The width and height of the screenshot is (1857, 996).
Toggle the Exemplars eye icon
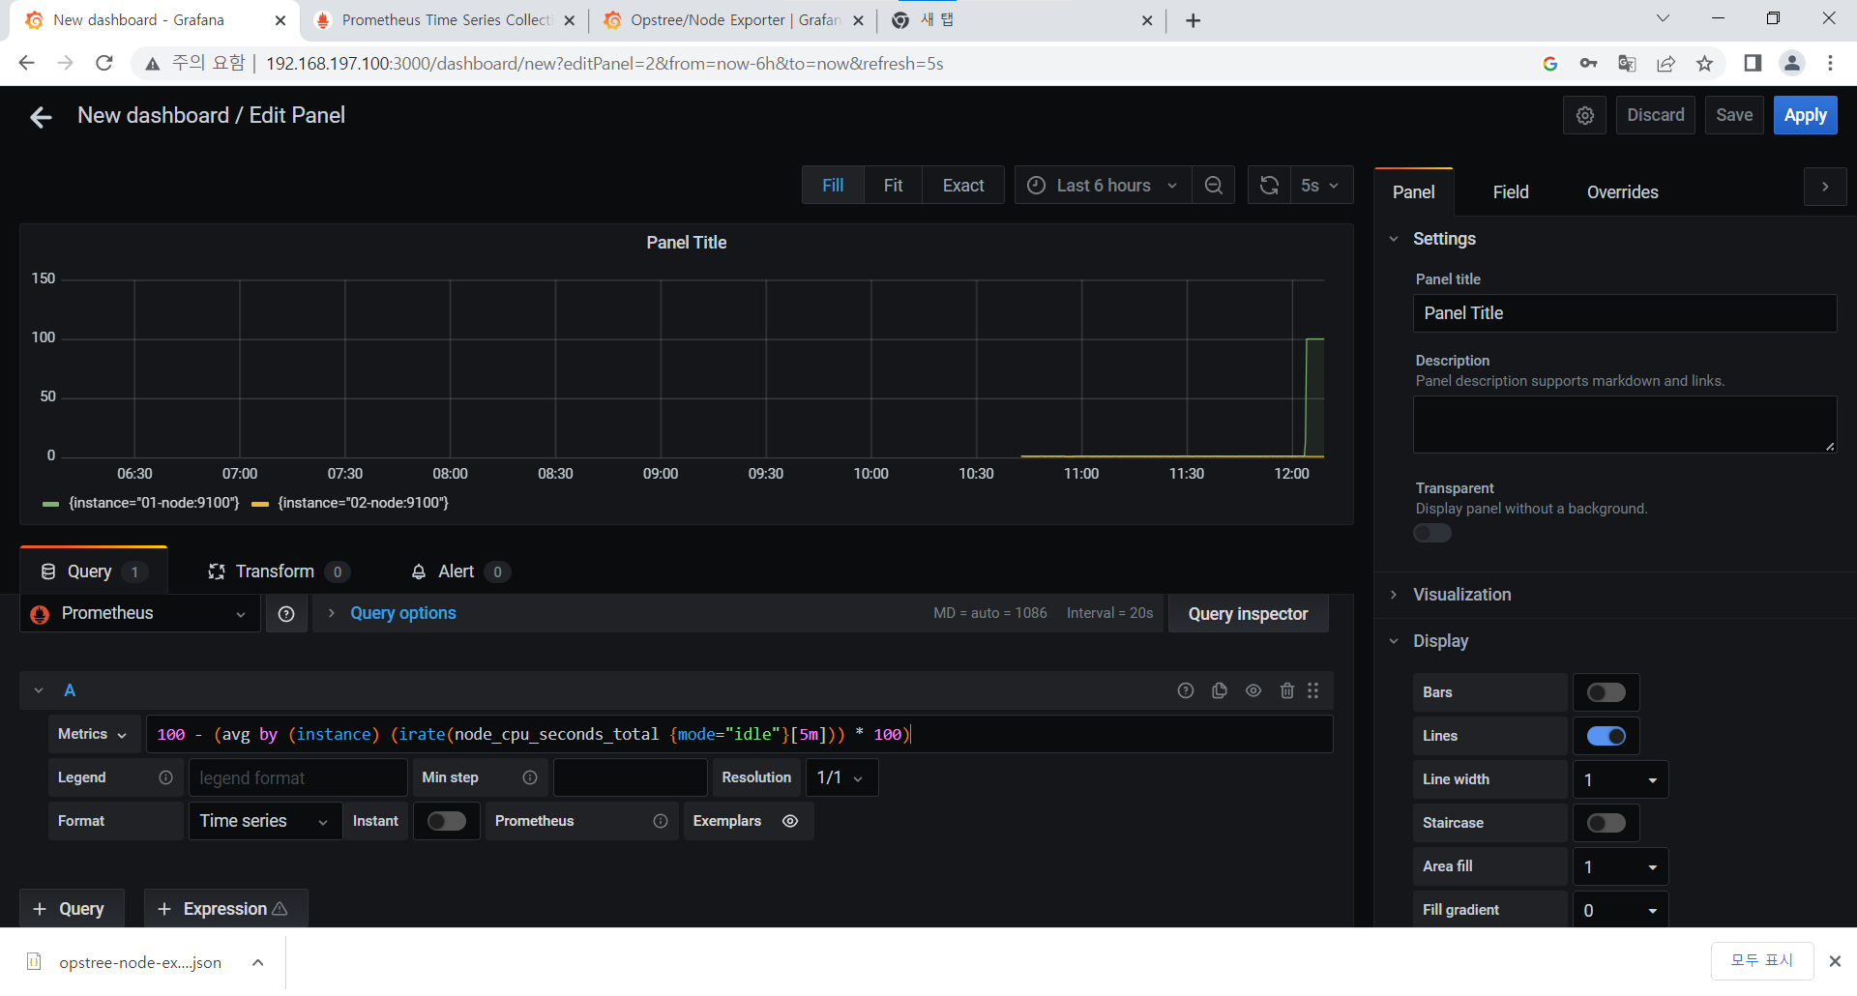click(790, 821)
